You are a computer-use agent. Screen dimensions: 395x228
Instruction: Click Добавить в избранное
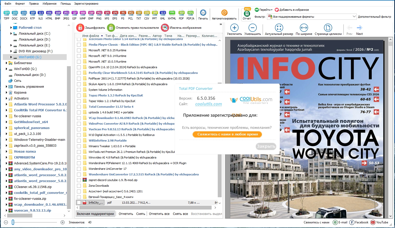(x=292, y=10)
